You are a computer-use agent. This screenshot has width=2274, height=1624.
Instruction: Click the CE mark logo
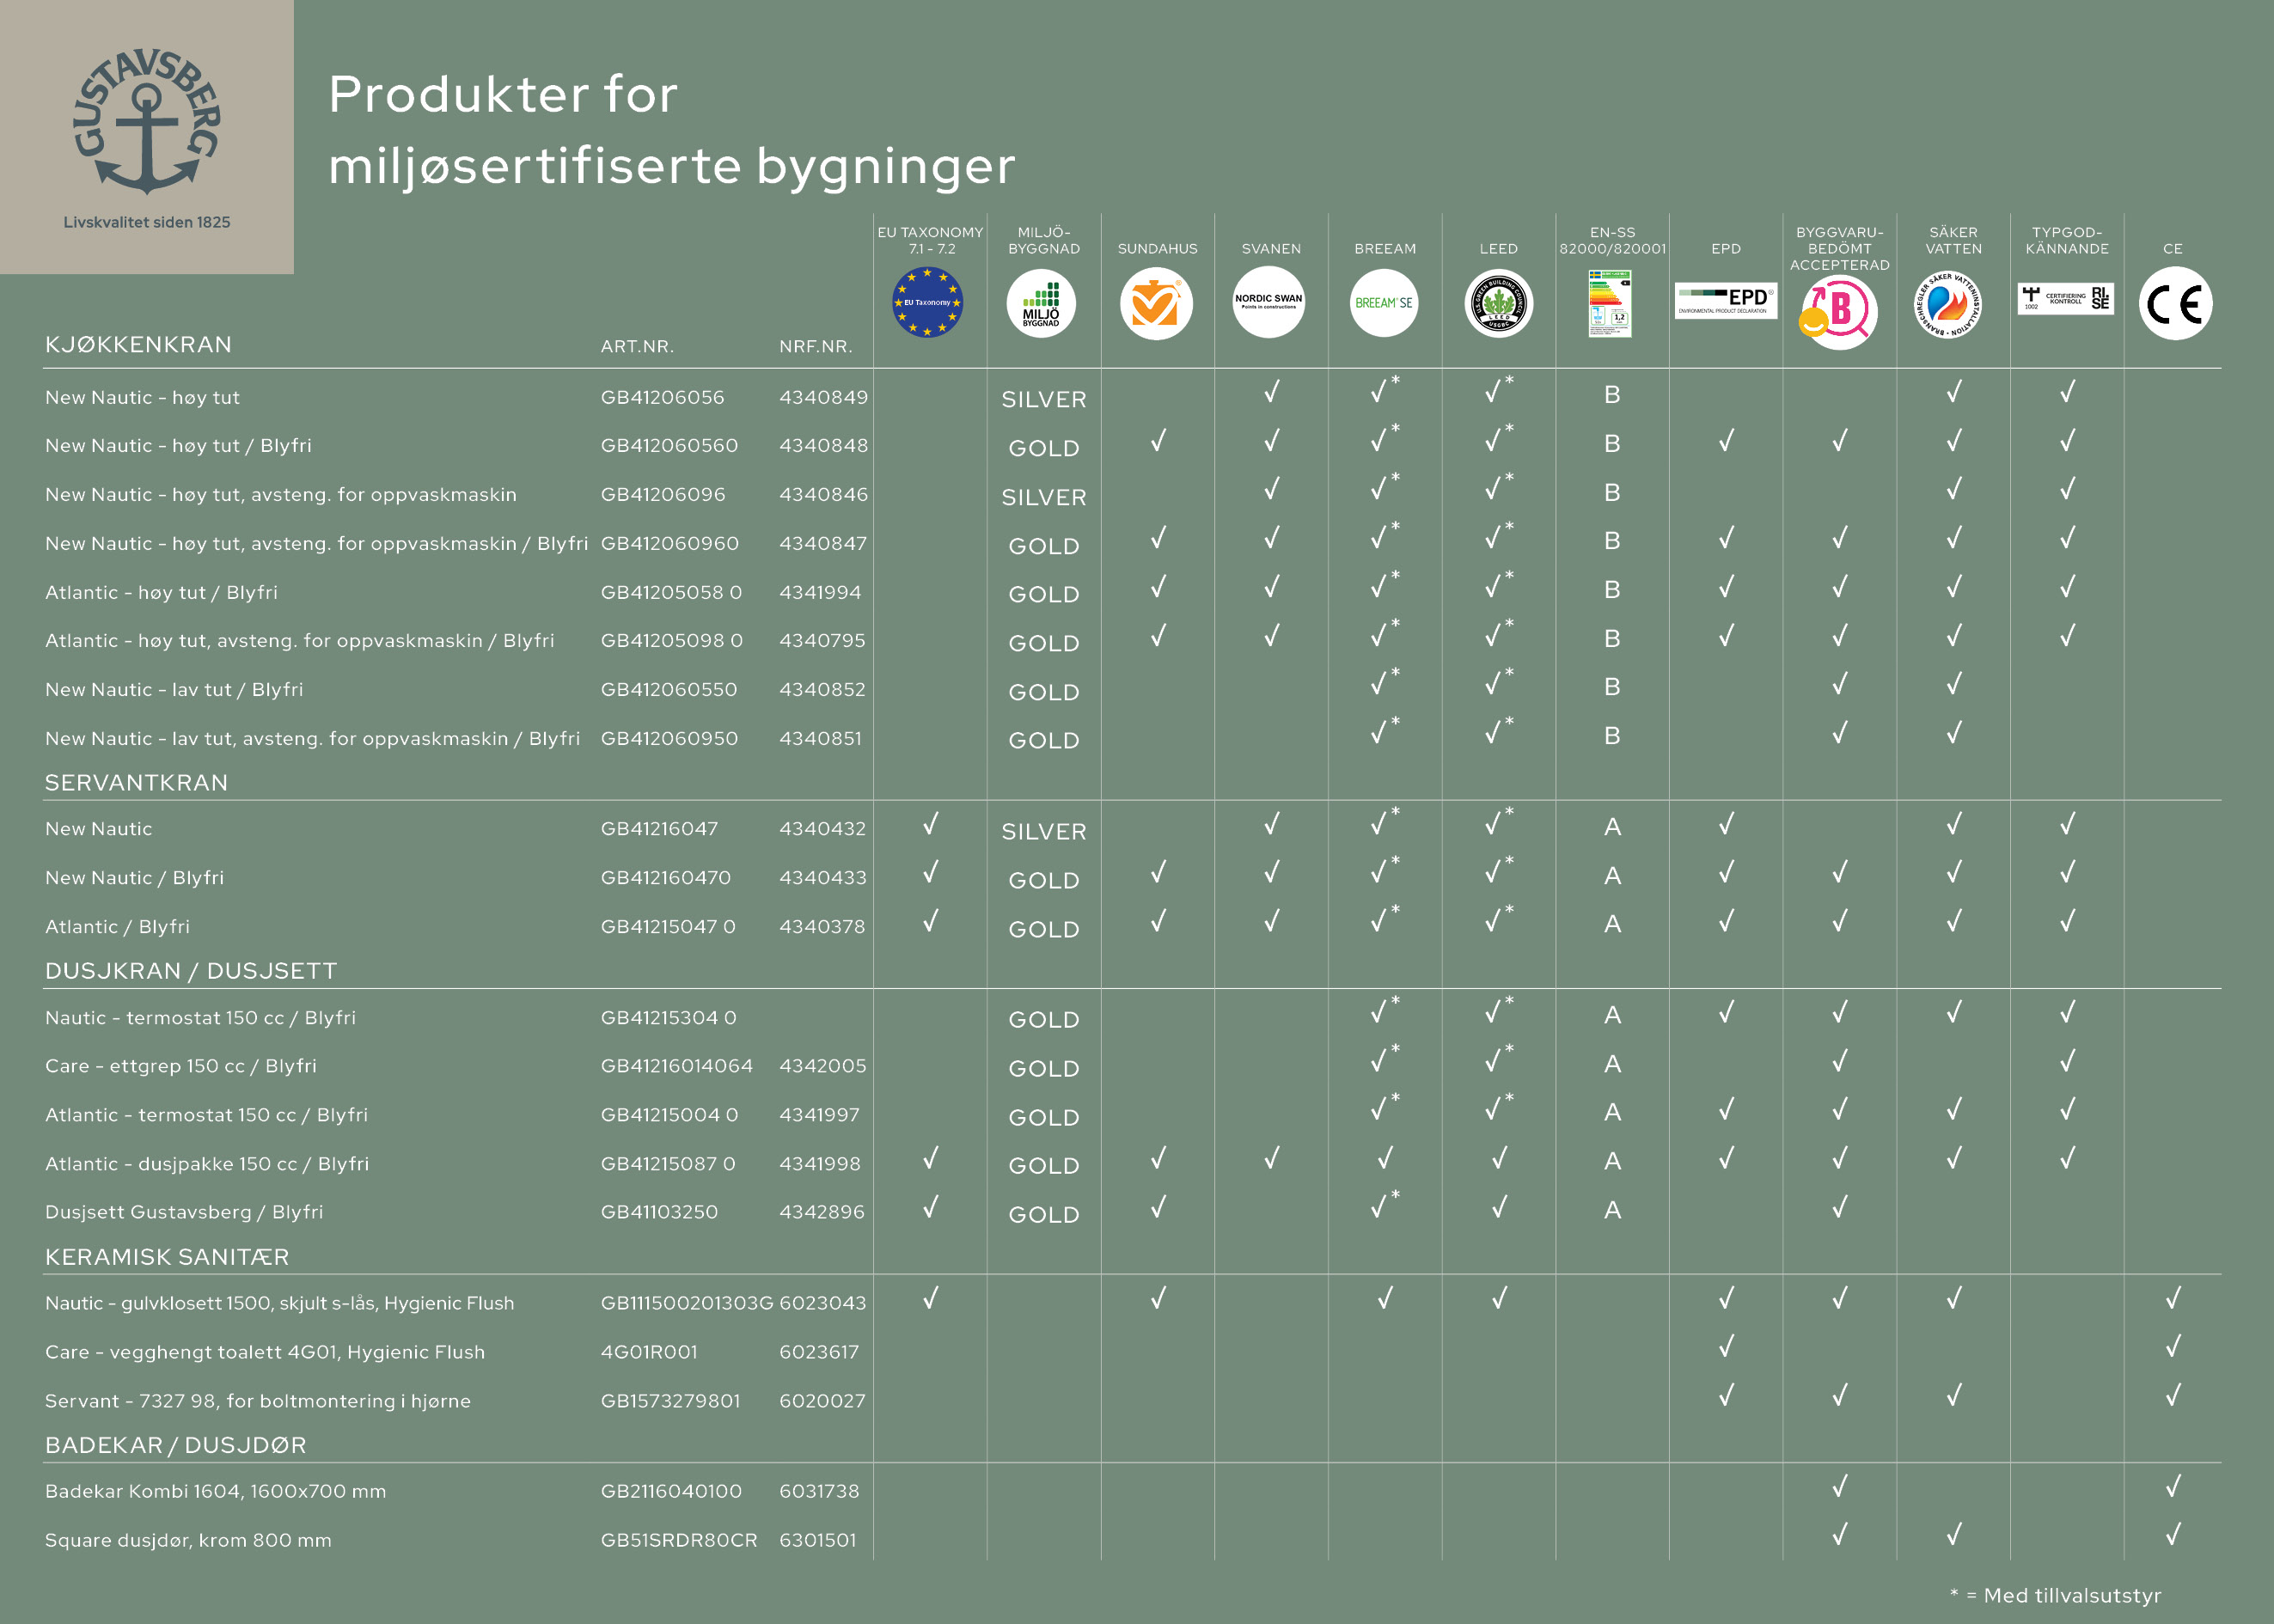pyautogui.click(x=2175, y=303)
